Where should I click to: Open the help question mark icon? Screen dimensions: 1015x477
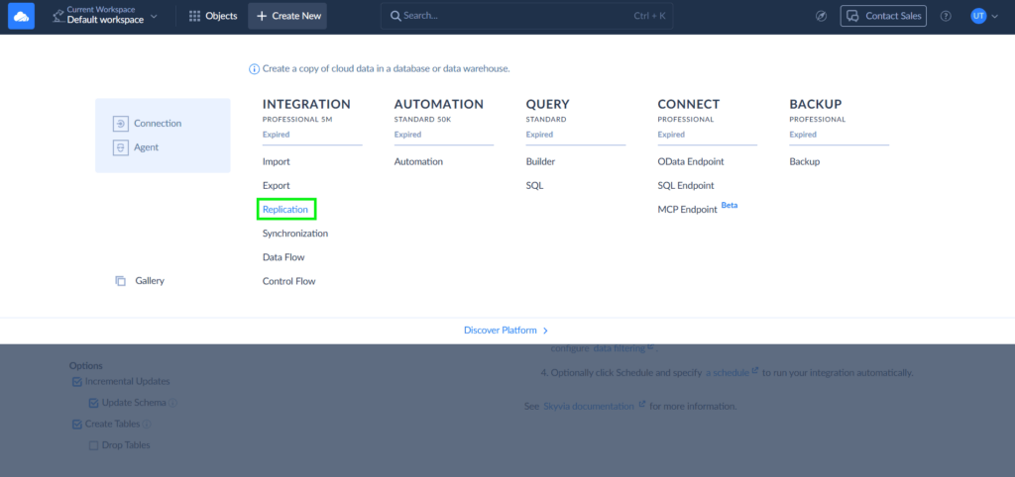click(x=946, y=16)
